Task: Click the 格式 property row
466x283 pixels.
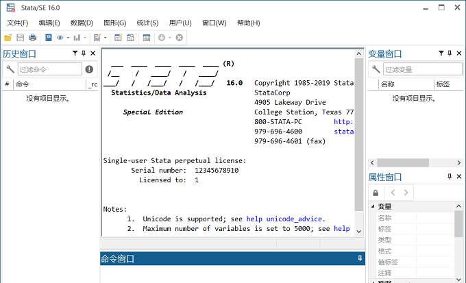Action: 415,251
